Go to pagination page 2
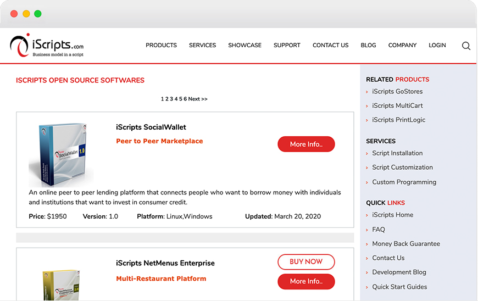The height and width of the screenshot is (301, 478). click(x=167, y=99)
